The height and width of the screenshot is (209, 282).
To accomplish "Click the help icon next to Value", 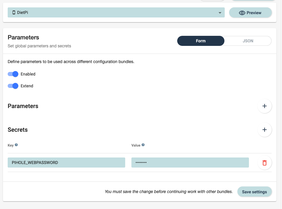I will coord(143,145).
